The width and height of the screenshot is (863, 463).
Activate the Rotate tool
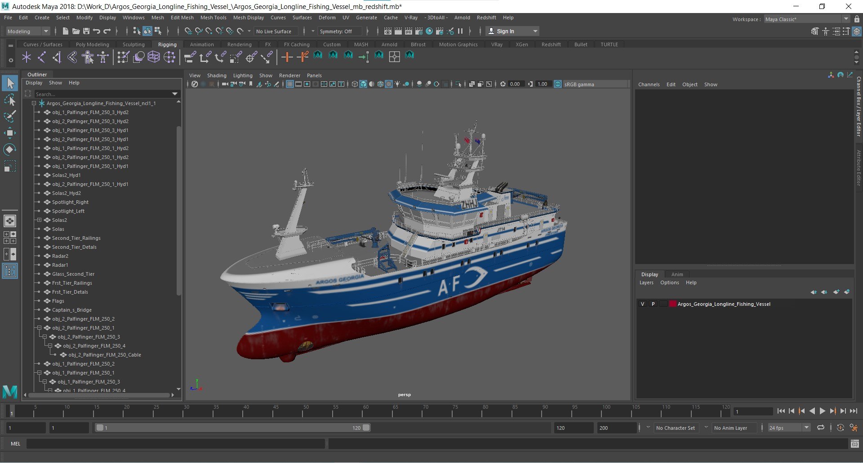point(10,150)
